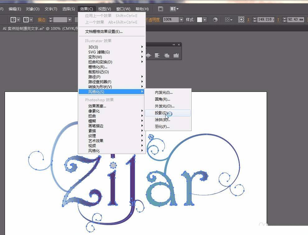Adjust the Y position stepper
The image size is (308, 235).
pyautogui.click(x=284, y=20)
